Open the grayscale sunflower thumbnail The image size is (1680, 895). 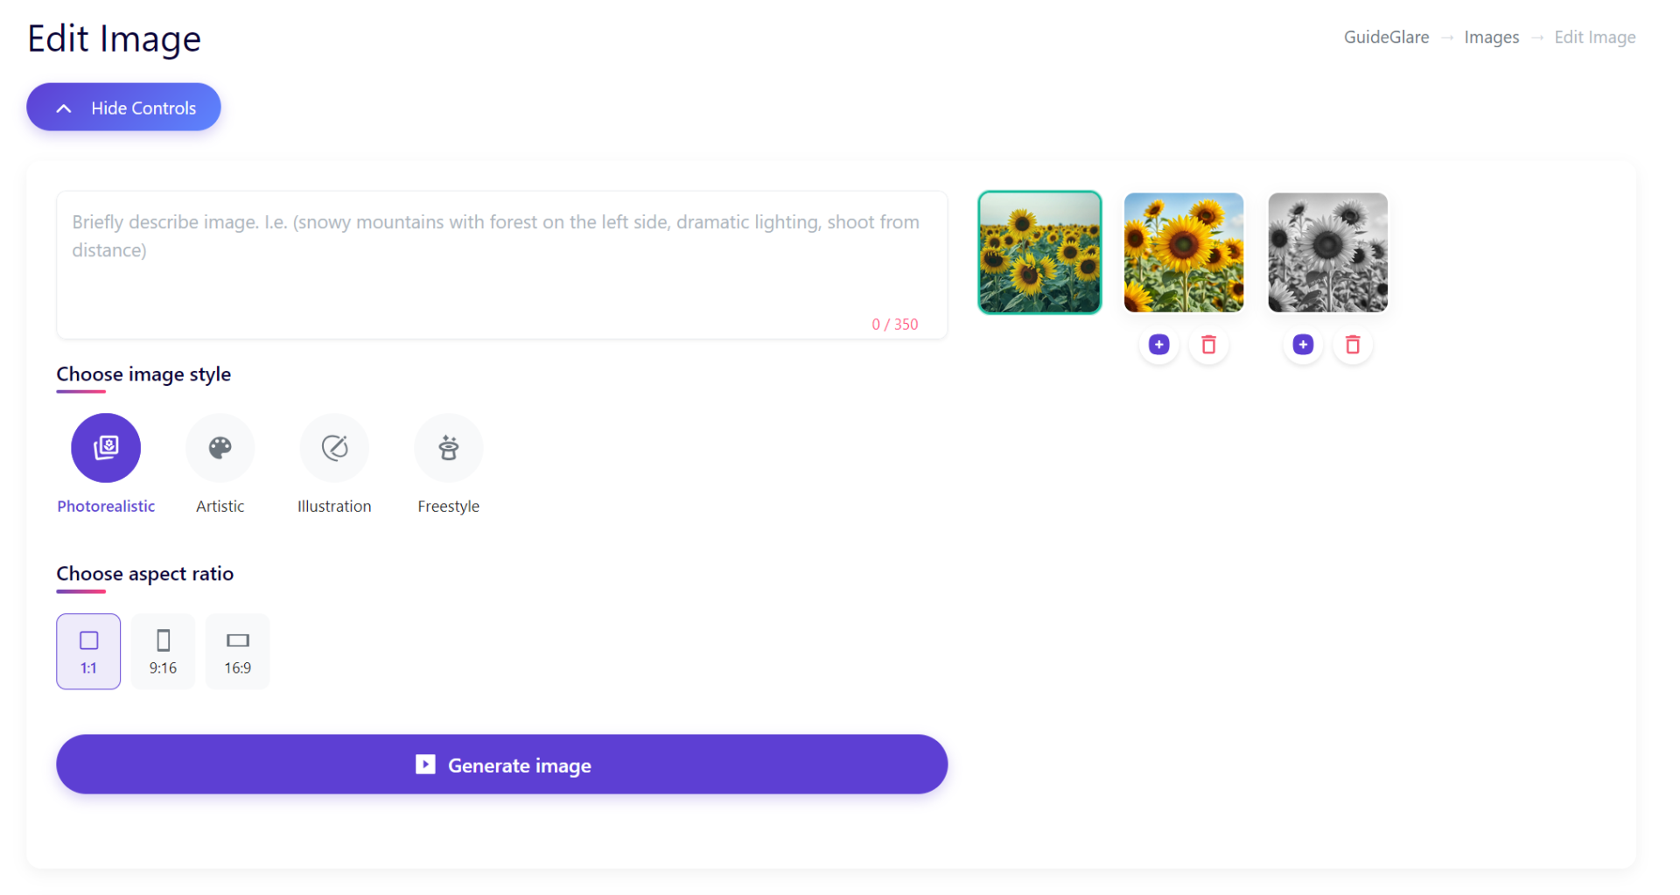coord(1327,253)
